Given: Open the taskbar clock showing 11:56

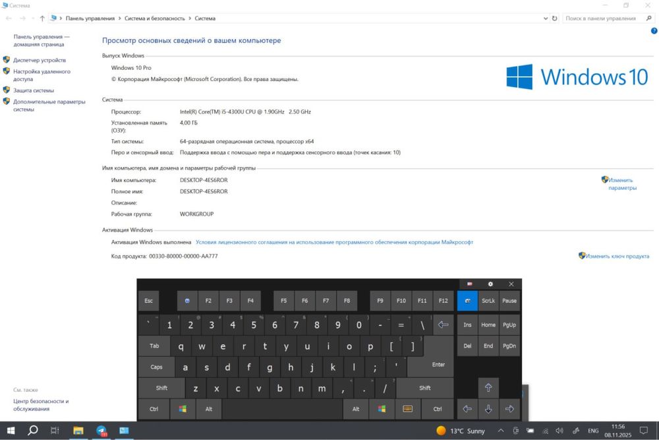Looking at the screenshot, I should pyautogui.click(x=618, y=431).
